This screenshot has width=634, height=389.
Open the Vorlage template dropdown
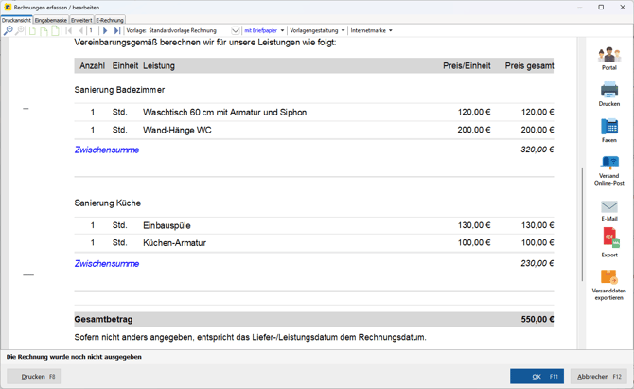click(236, 30)
